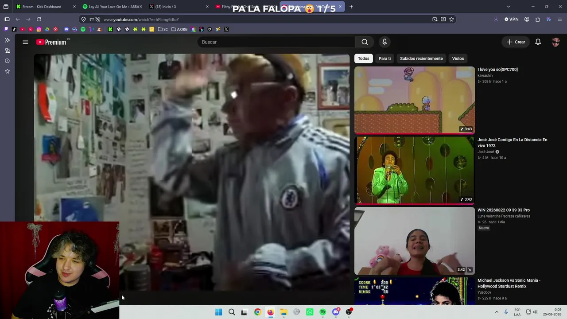Open the browser application hamburger menu
This screenshot has height=319, width=567.
pos(560,19)
